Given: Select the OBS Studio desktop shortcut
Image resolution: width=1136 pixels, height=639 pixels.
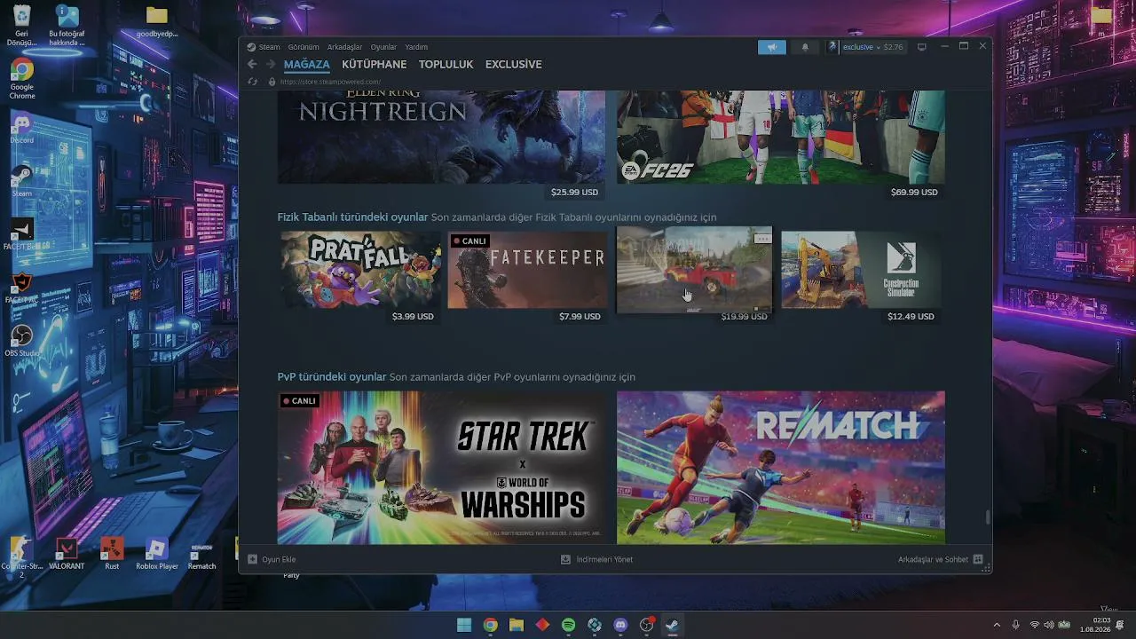Looking at the screenshot, I should pyautogui.click(x=22, y=341).
